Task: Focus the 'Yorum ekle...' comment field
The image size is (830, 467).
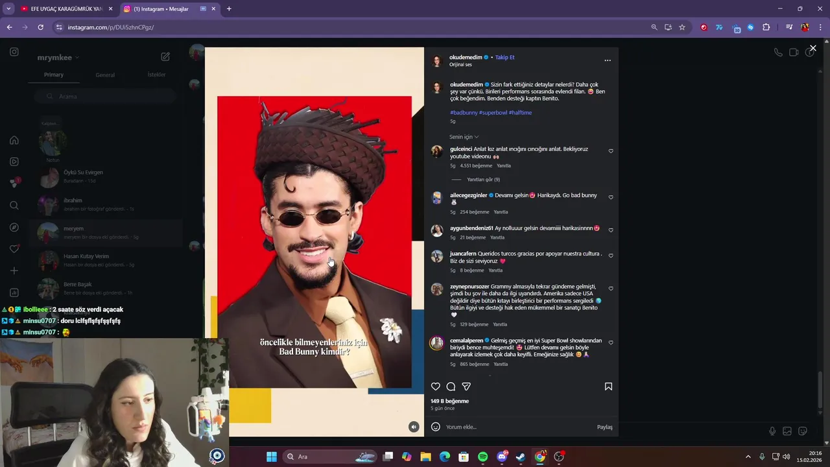Action: click(519, 427)
